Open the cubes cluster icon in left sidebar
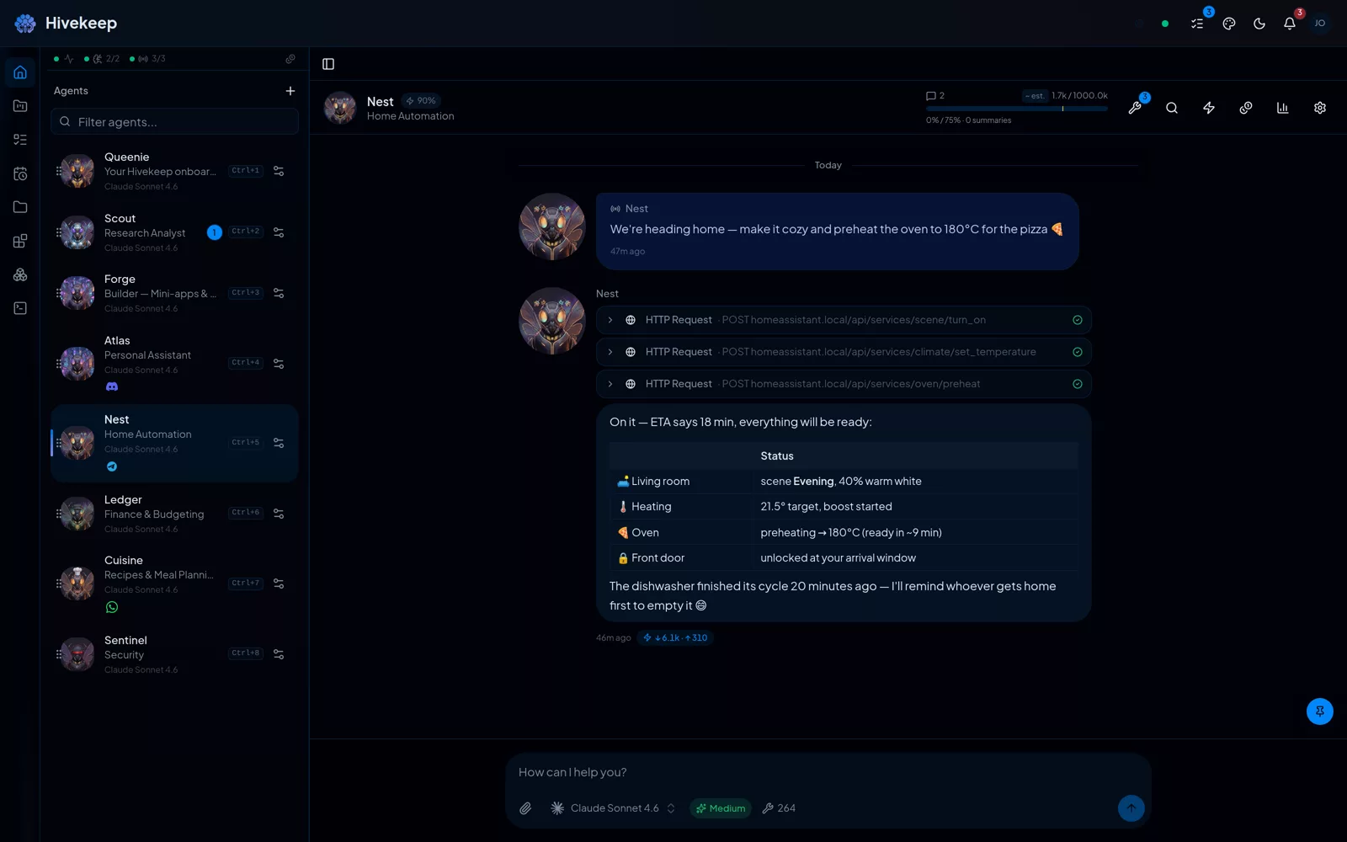 pos(20,274)
